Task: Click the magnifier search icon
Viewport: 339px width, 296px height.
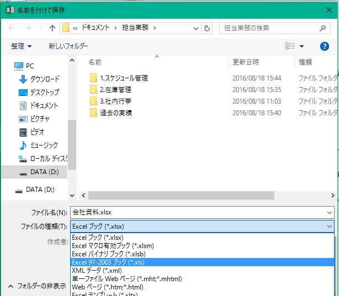Action: pos(322,28)
